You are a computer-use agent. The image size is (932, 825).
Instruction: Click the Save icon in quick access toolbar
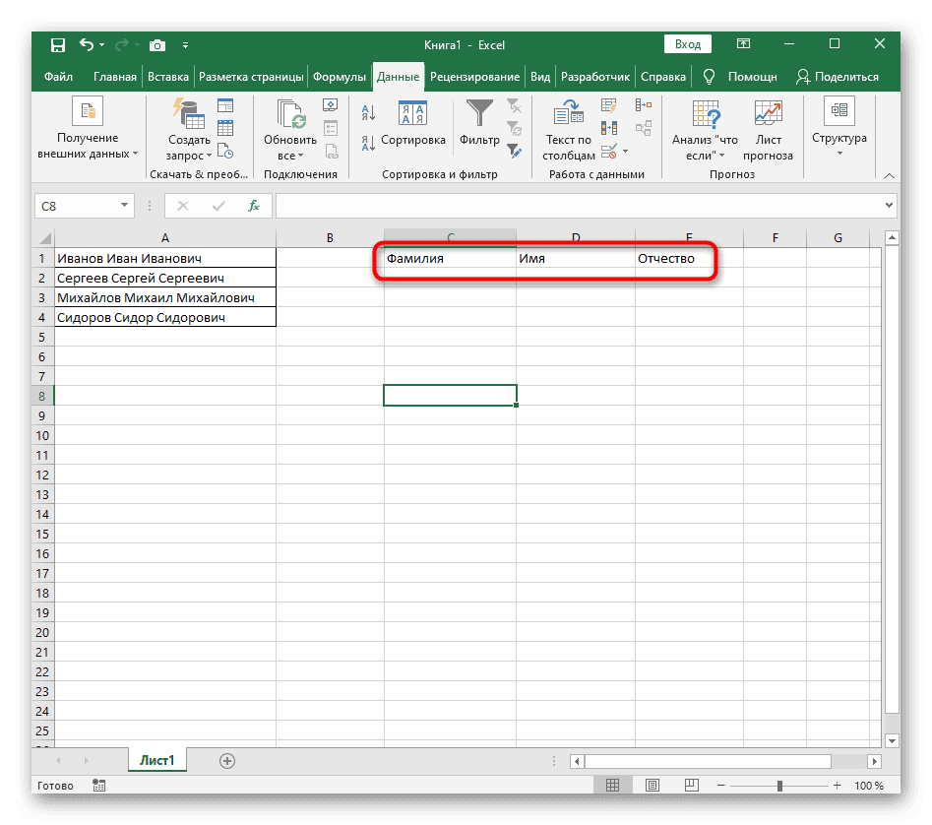(x=57, y=44)
